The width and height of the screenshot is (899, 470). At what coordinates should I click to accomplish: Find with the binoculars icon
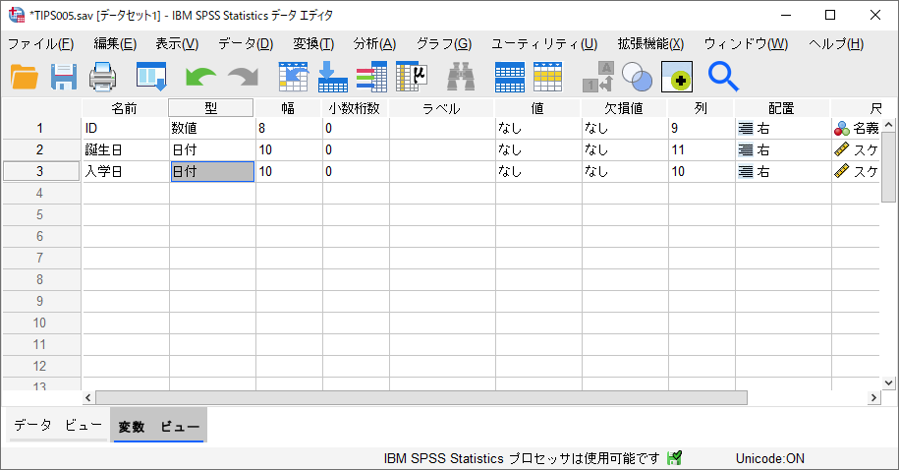[461, 77]
